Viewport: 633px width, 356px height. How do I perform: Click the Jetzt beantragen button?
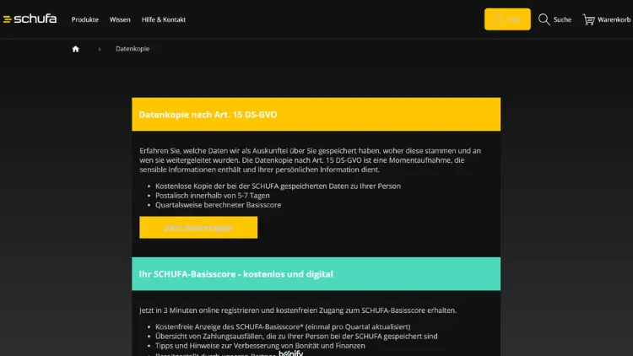pos(198,227)
